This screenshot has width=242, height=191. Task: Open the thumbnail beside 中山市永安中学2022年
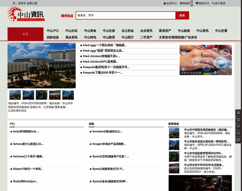coord(174,168)
